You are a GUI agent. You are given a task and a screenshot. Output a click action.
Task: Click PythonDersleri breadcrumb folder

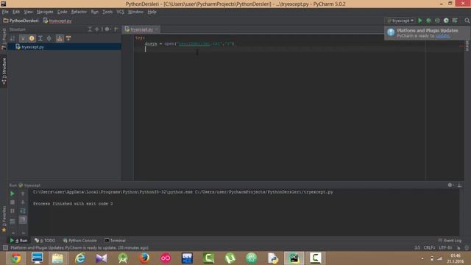click(x=21, y=21)
